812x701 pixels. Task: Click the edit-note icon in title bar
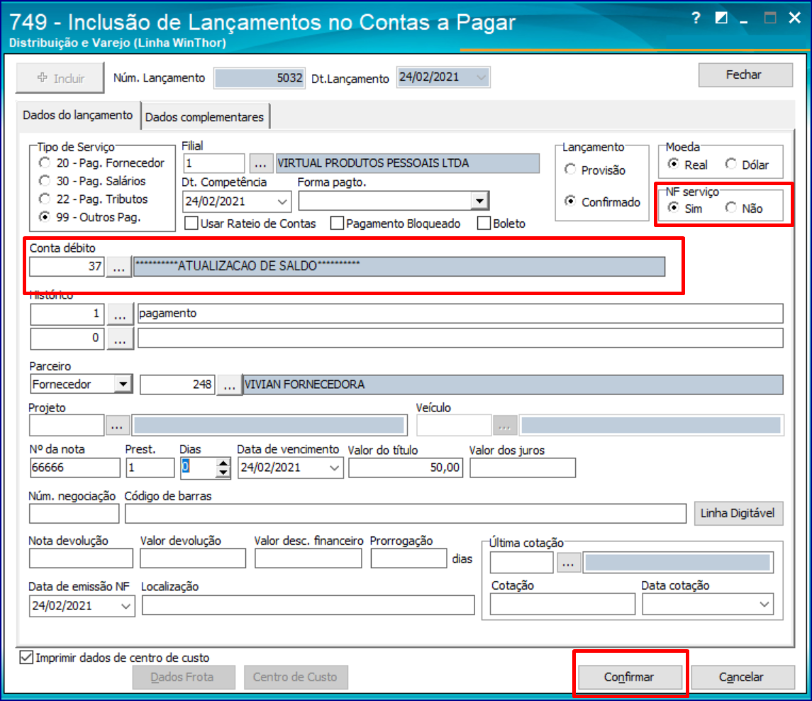pos(721,18)
